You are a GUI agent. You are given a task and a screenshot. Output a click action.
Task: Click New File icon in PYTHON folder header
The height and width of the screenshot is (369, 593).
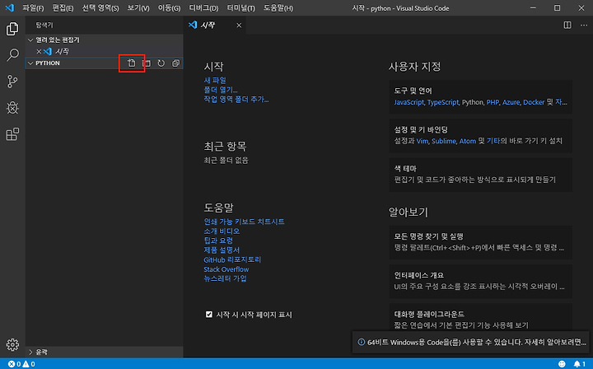pyautogui.click(x=131, y=63)
